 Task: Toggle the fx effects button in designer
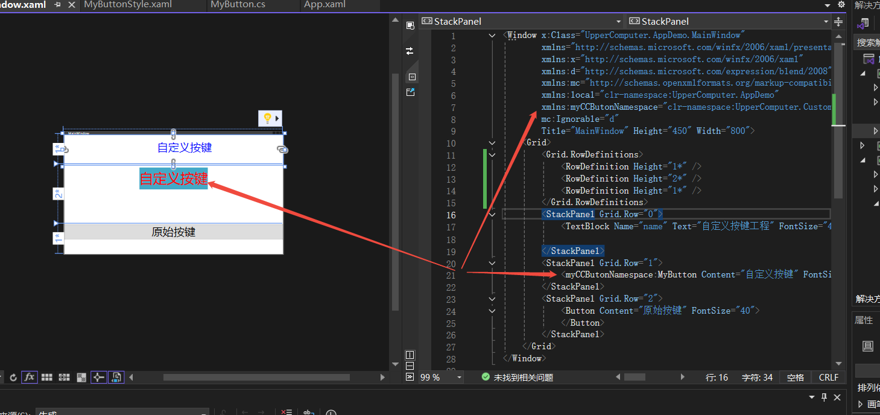pos(29,378)
